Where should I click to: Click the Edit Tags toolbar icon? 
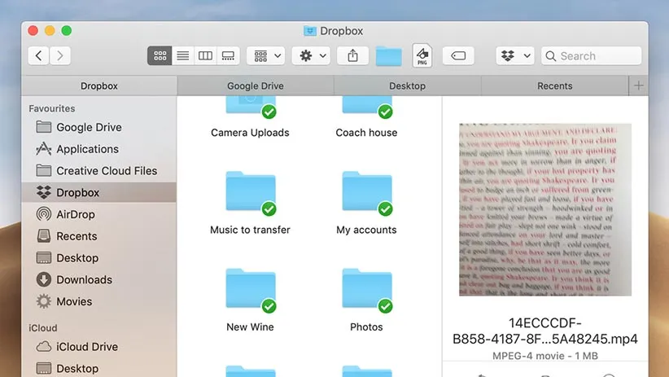coord(458,55)
